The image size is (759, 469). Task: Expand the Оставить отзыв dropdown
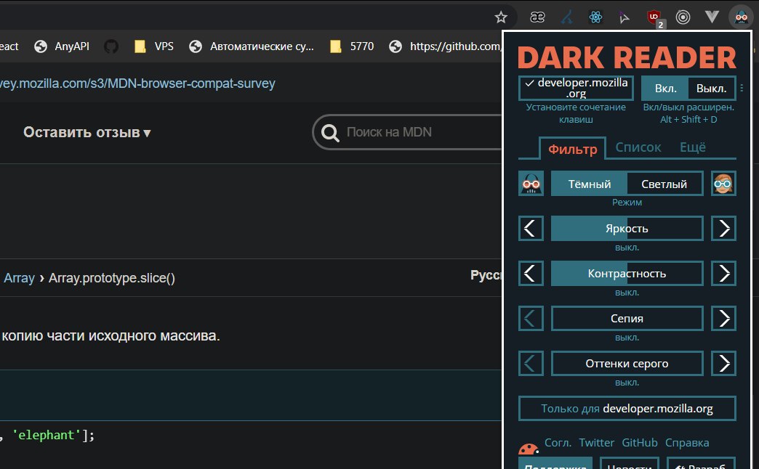point(87,132)
